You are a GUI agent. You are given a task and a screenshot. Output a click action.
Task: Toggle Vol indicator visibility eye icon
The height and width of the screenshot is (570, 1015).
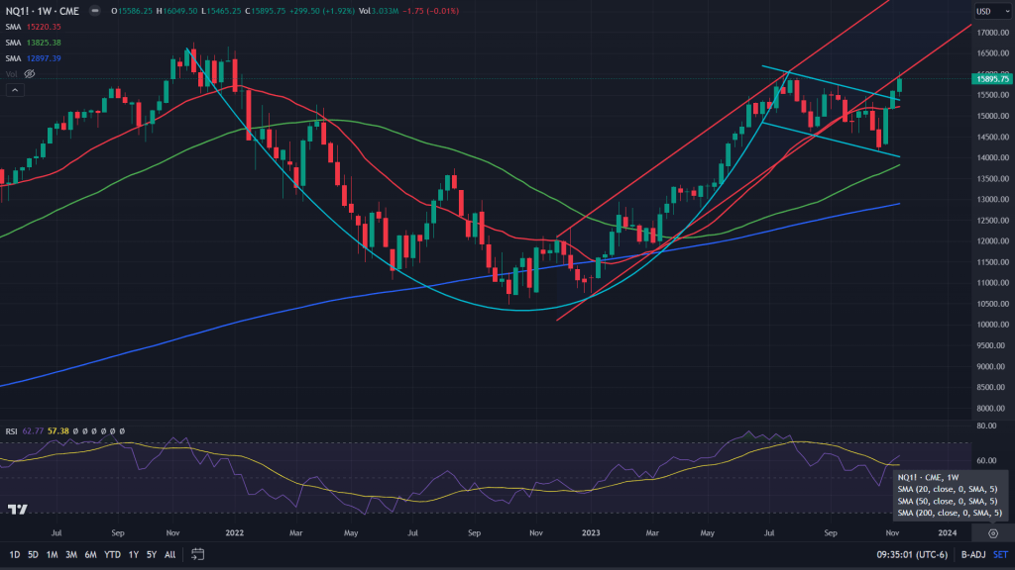(29, 74)
